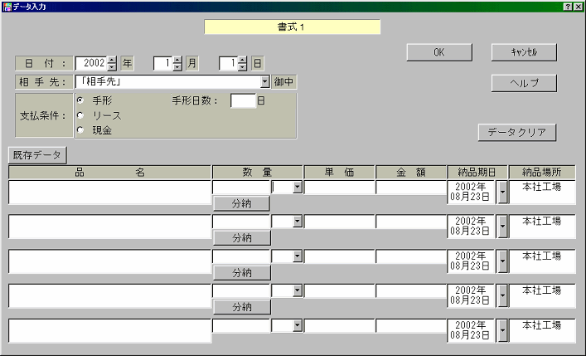Open third row delivery date dropdown

(501, 262)
